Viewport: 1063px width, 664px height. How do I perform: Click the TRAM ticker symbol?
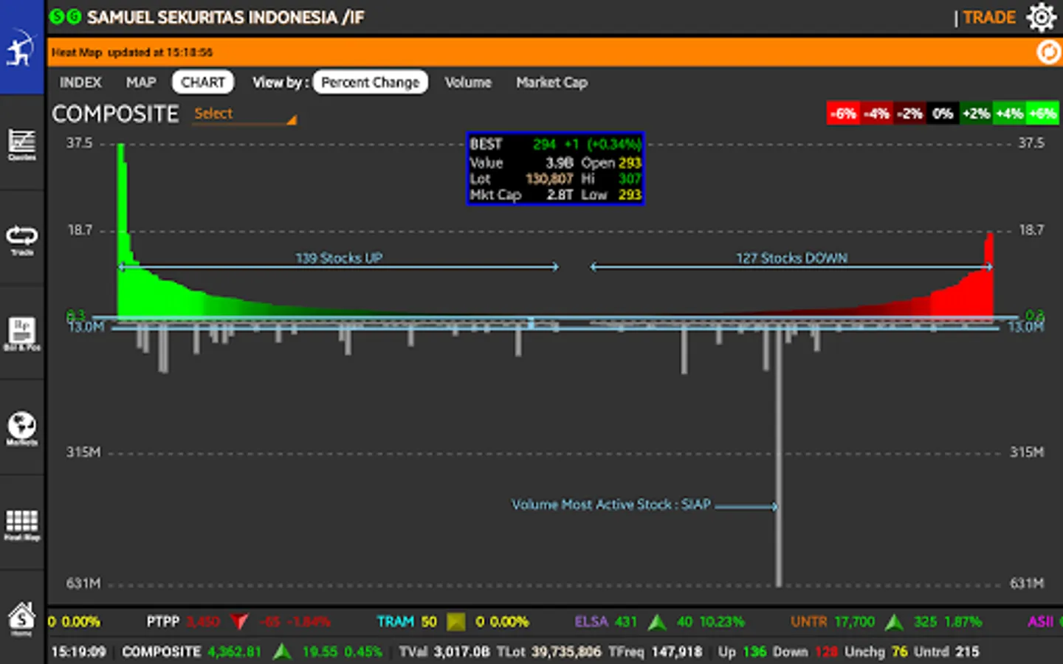[395, 622]
